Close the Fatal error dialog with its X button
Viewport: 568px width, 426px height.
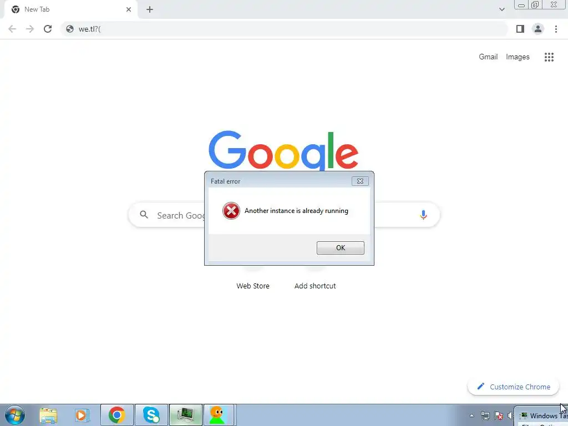pos(360,181)
